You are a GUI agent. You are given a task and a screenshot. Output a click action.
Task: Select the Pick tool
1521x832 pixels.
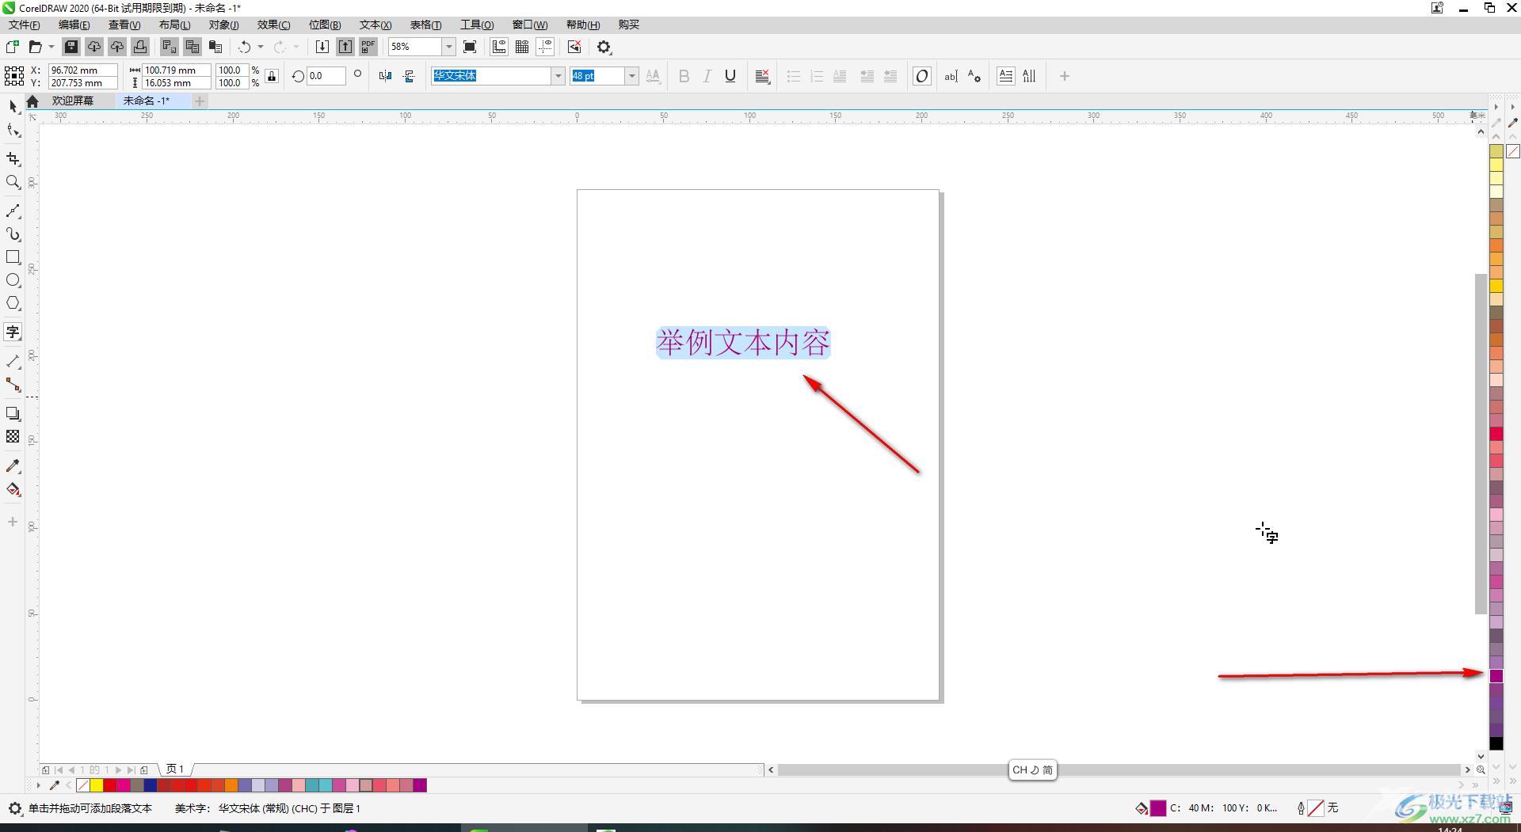pos(13,106)
